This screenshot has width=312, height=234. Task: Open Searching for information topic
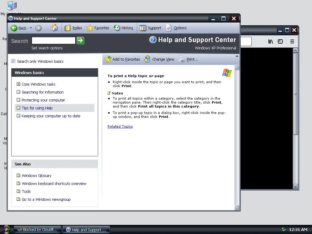[43, 92]
